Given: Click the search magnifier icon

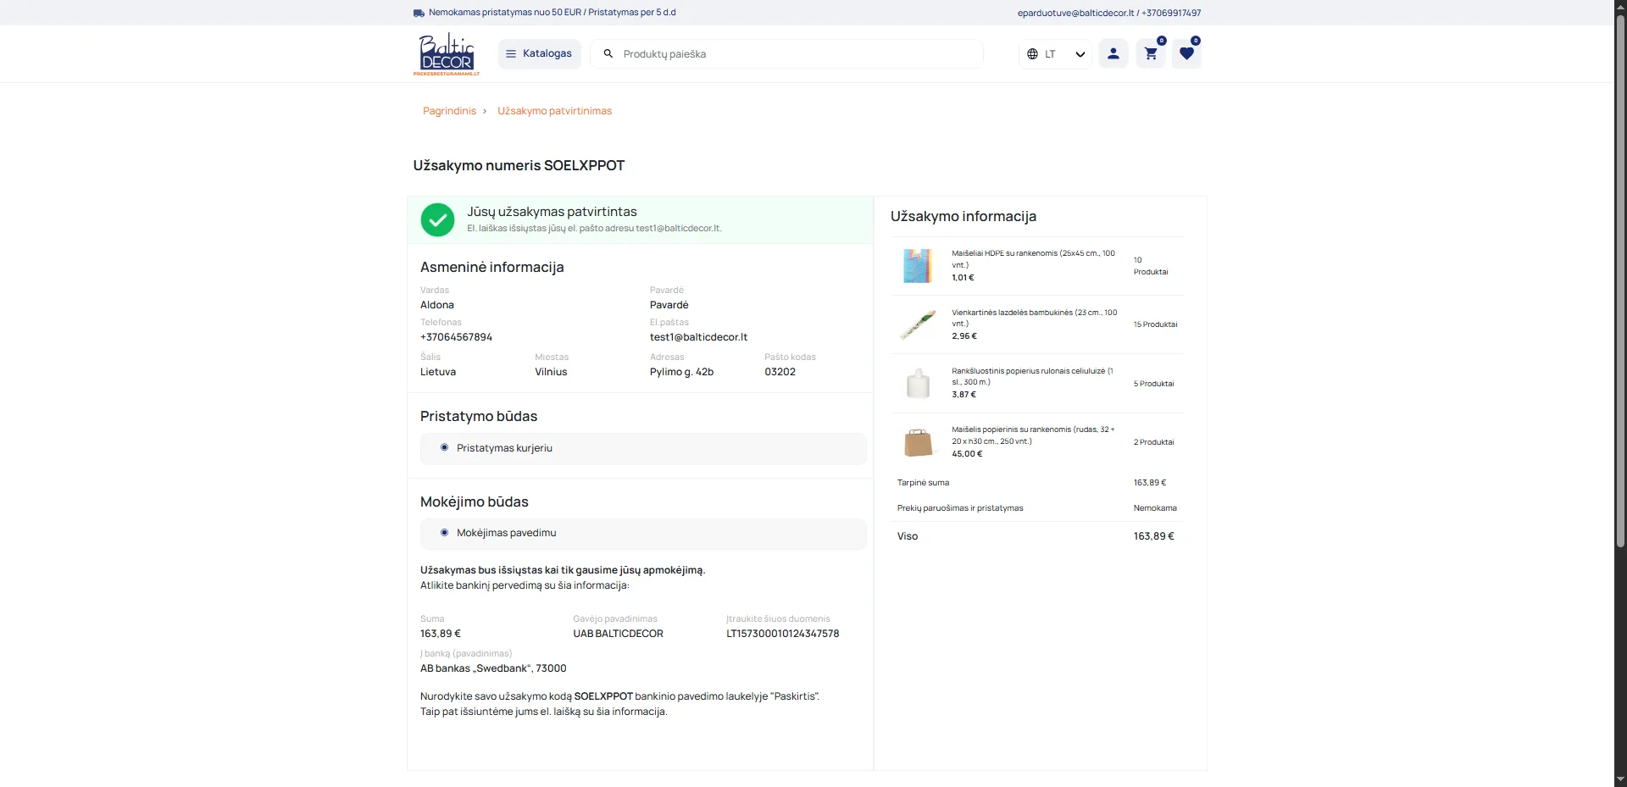Looking at the screenshot, I should pos(607,53).
